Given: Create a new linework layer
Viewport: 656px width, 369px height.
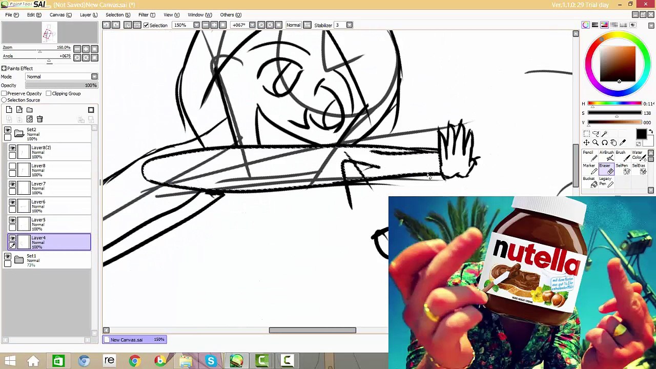Looking at the screenshot, I should (x=19, y=110).
